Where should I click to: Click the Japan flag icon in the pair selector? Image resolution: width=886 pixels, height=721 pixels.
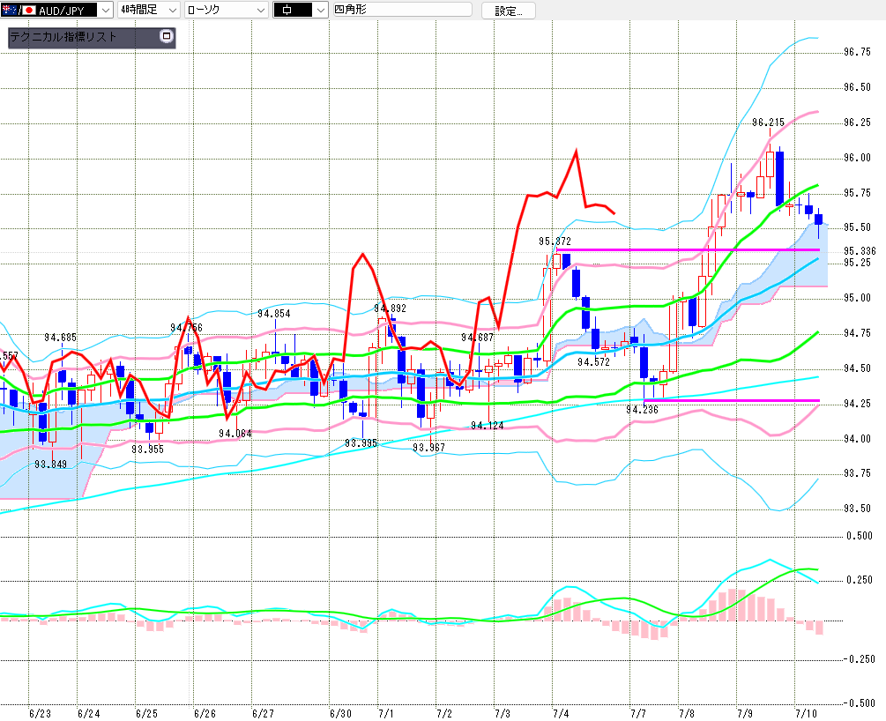pyautogui.click(x=29, y=10)
